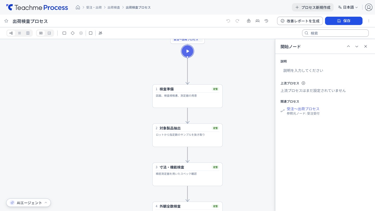Click the blue start play node

tap(187, 51)
